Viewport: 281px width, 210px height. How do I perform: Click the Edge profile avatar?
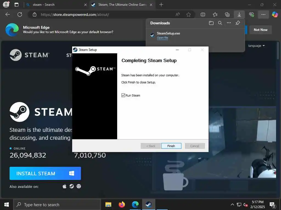6,5
